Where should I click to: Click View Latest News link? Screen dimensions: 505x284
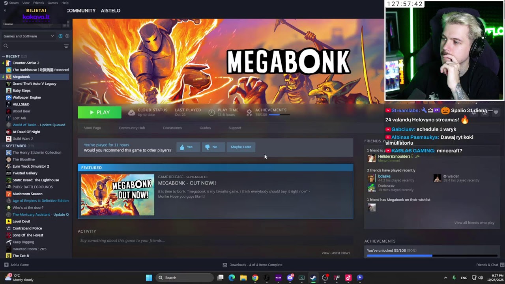(x=336, y=253)
